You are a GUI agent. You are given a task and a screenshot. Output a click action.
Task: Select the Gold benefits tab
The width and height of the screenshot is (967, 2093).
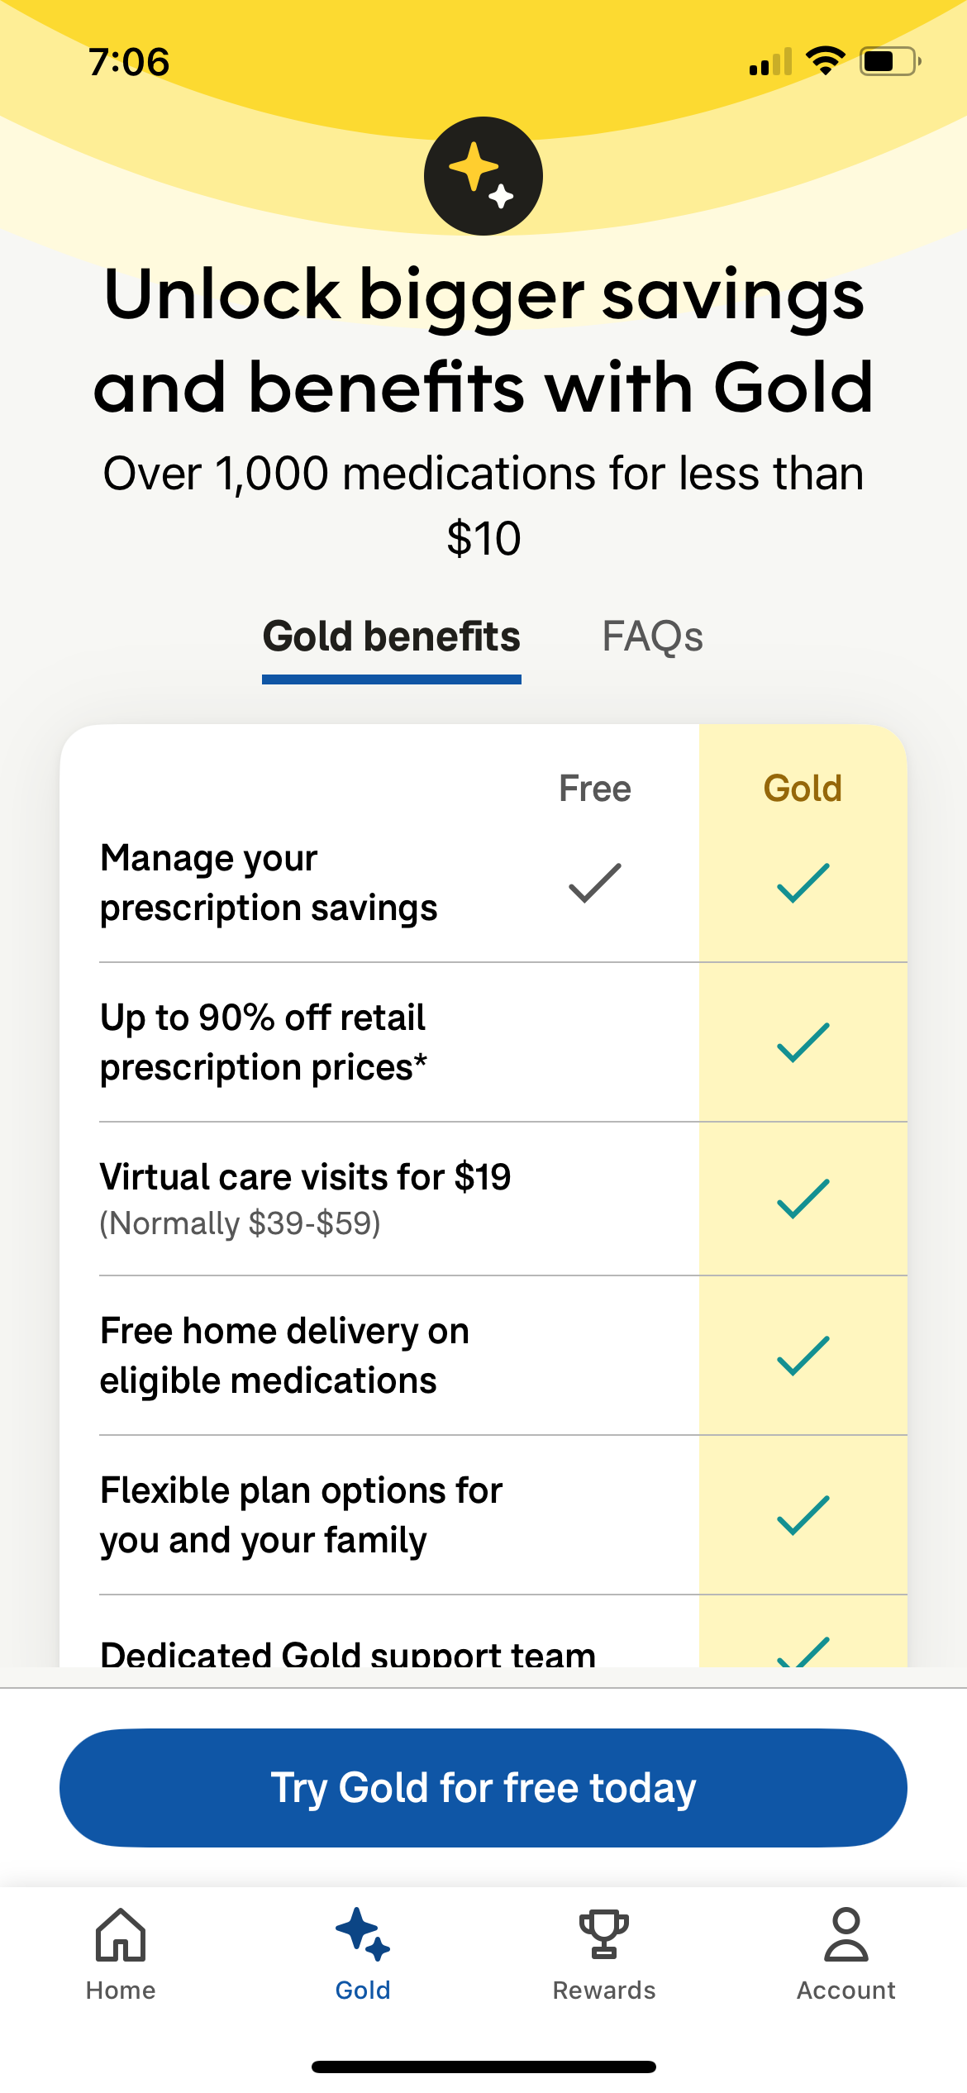[x=391, y=636]
